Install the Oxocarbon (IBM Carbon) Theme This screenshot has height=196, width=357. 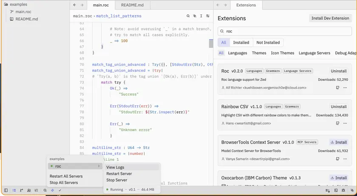[x=339, y=178]
